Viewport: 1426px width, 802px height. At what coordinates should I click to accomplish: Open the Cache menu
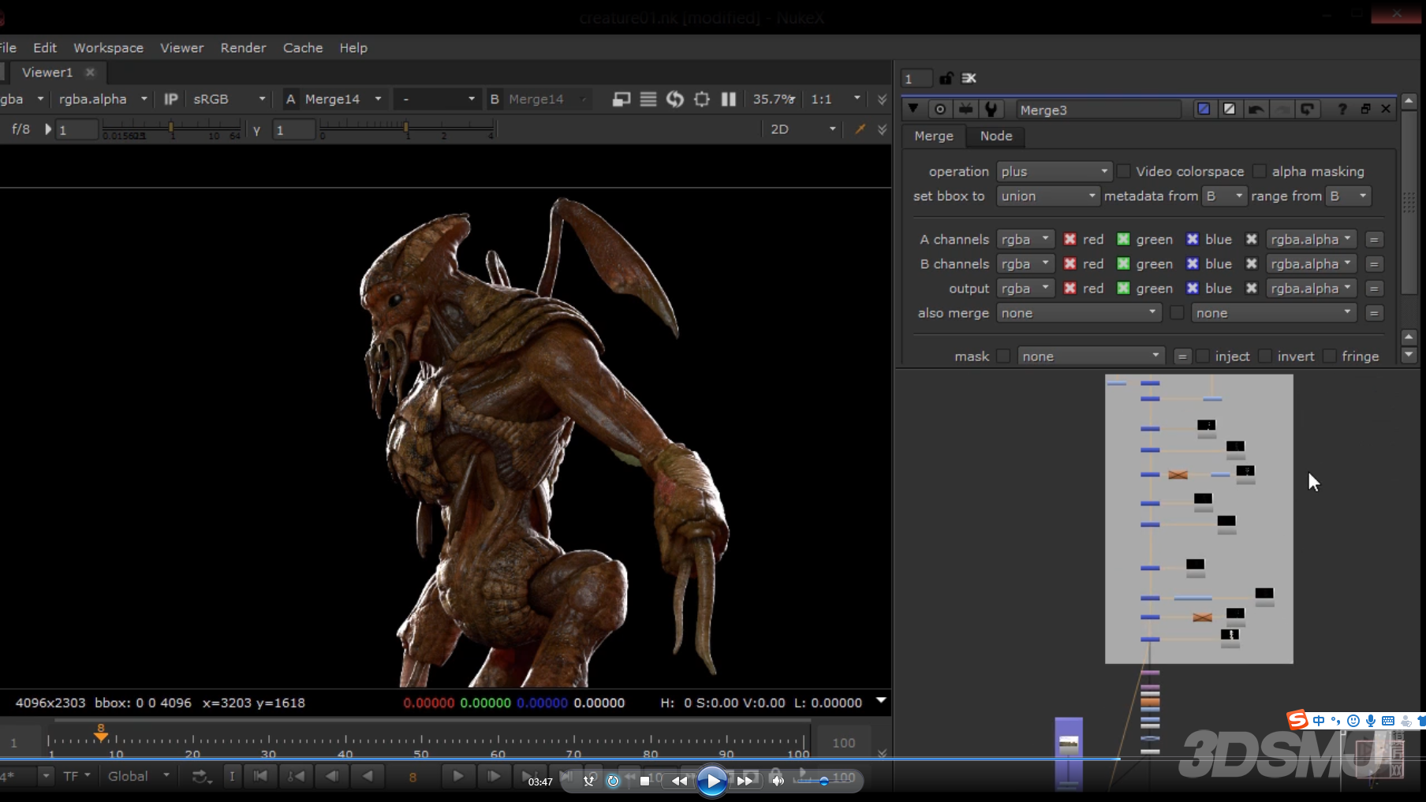303,47
